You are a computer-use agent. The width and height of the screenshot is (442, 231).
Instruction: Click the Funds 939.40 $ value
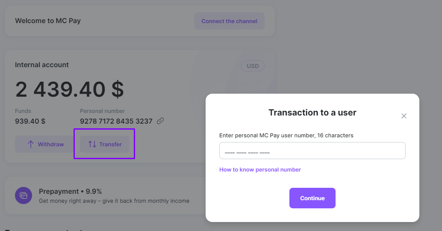[30, 121]
